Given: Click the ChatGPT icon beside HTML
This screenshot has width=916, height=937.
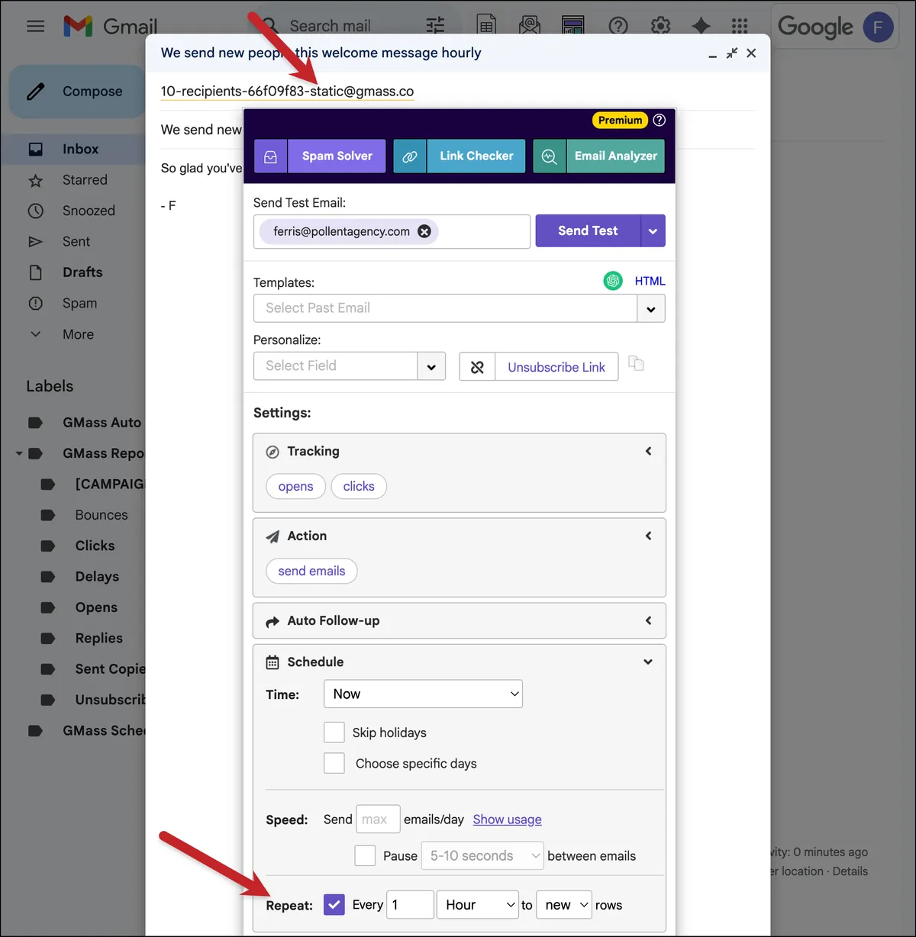Looking at the screenshot, I should 613,281.
